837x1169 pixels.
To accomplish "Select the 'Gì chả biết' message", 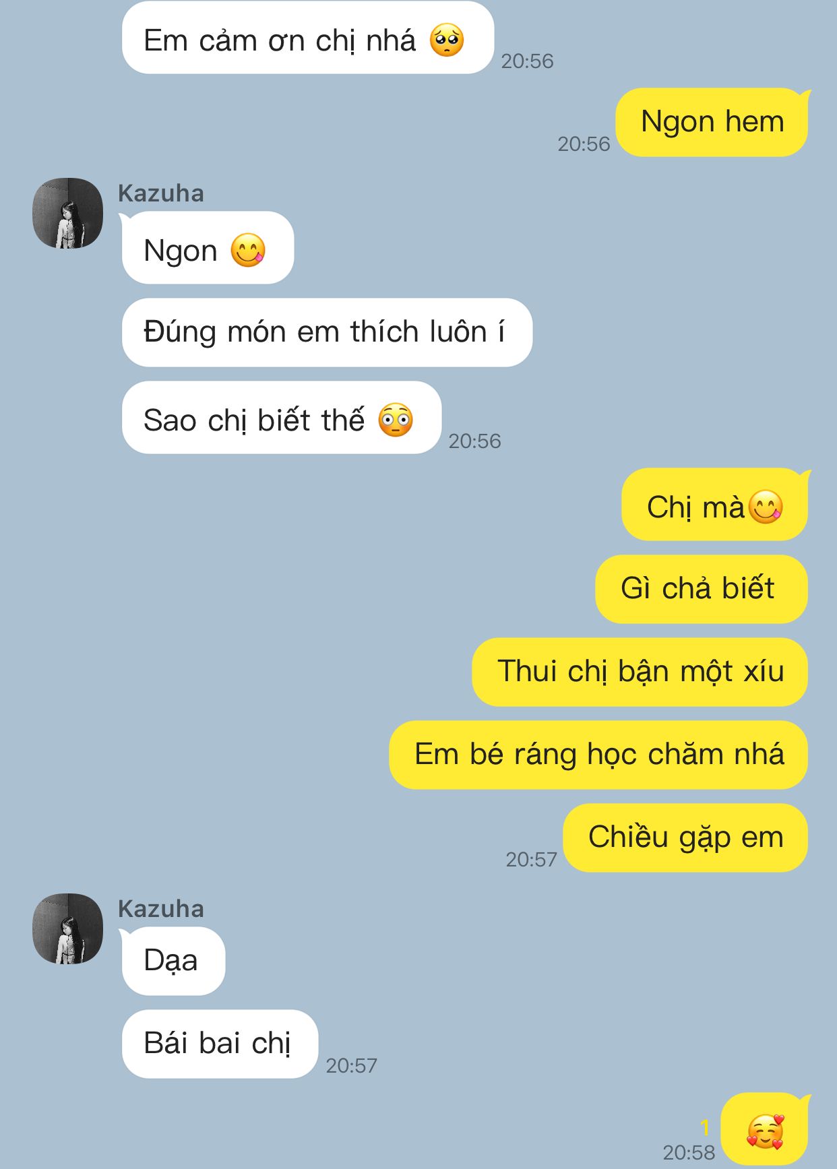I will 702,589.
